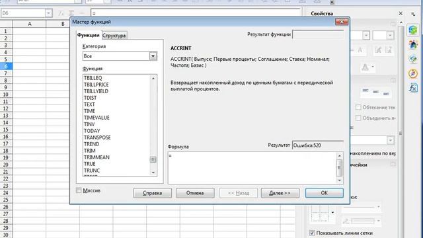Click the spreadsheet formula input line
423x238 pixels.
196,13
